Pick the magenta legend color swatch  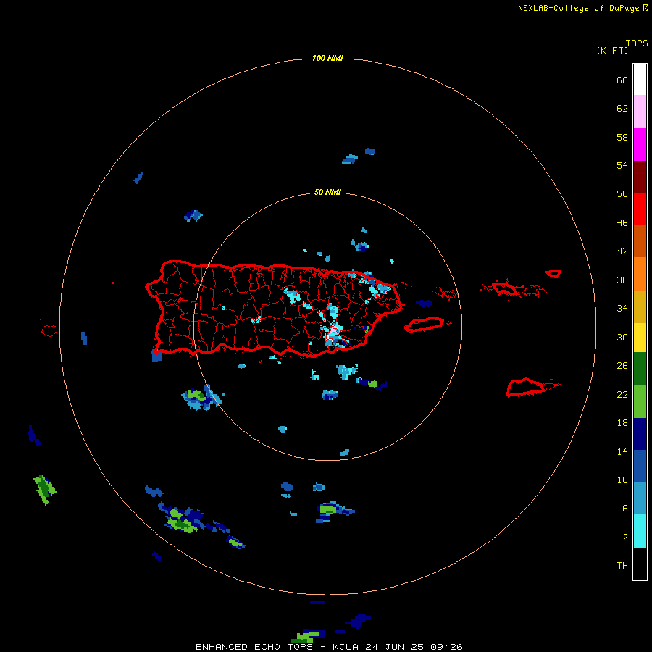point(640,144)
